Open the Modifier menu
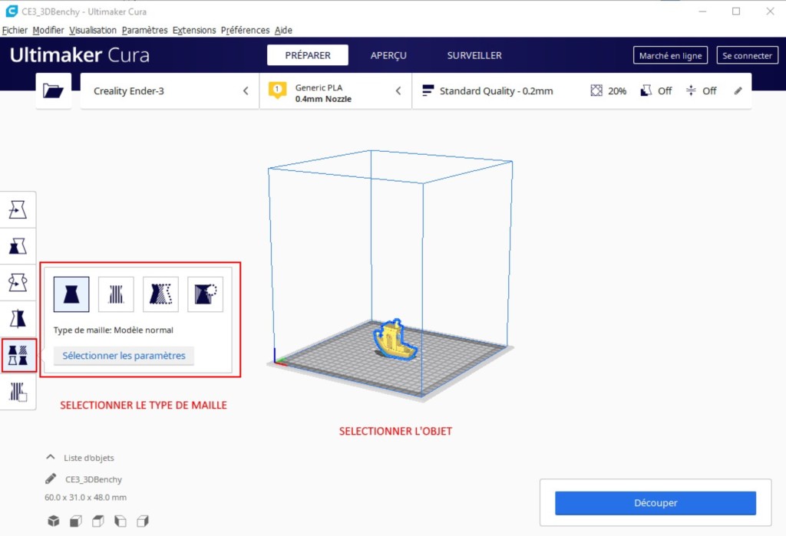 click(x=48, y=30)
